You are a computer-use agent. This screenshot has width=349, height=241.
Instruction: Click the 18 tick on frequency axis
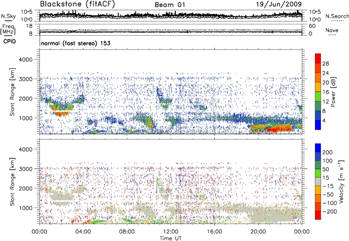[x=29, y=26]
